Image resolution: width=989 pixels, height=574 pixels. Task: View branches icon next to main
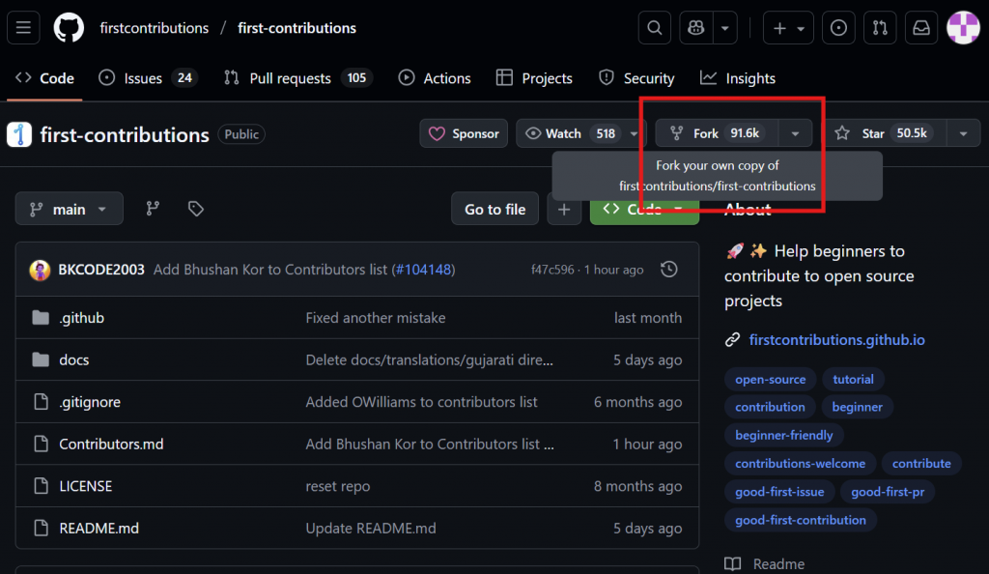[153, 209]
